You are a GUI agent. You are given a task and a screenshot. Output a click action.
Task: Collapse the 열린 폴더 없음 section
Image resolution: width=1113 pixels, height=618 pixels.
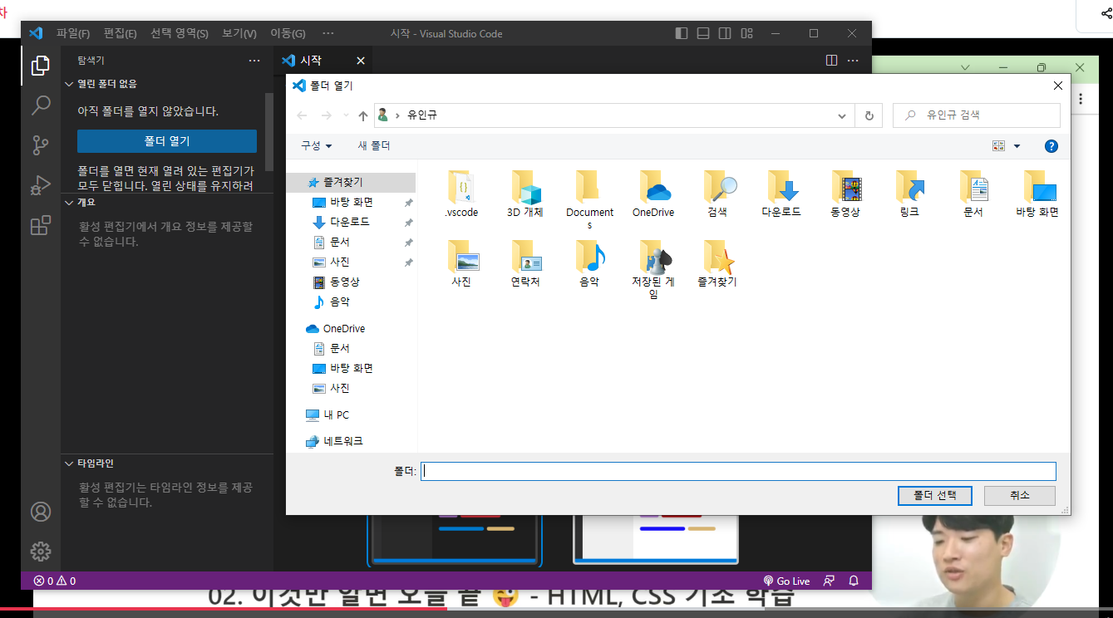(x=166, y=84)
